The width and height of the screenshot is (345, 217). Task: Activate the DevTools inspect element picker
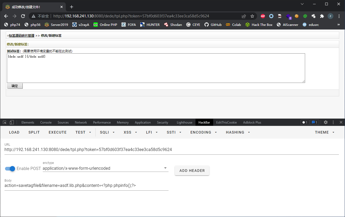click(5, 122)
